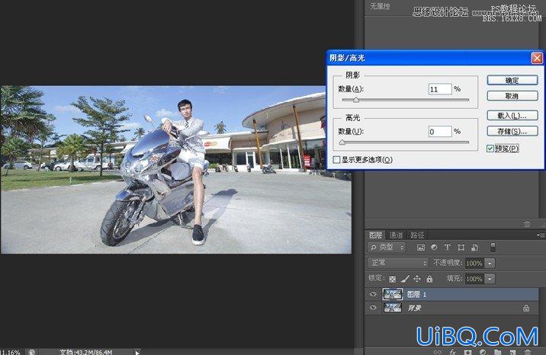Save settings with 存储(S)... button
The height and width of the screenshot is (355, 546).
512,131
